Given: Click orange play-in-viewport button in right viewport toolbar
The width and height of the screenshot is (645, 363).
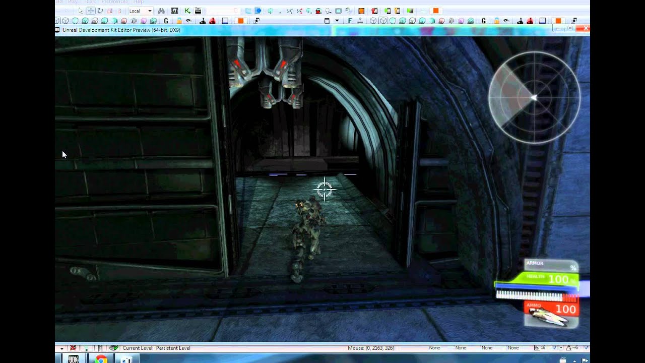Looking at the screenshot, I should click(558, 21).
